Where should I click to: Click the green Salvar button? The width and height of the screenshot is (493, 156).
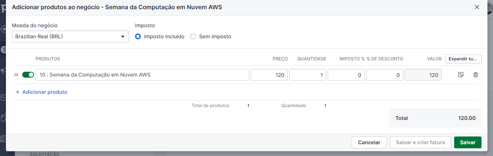click(468, 142)
